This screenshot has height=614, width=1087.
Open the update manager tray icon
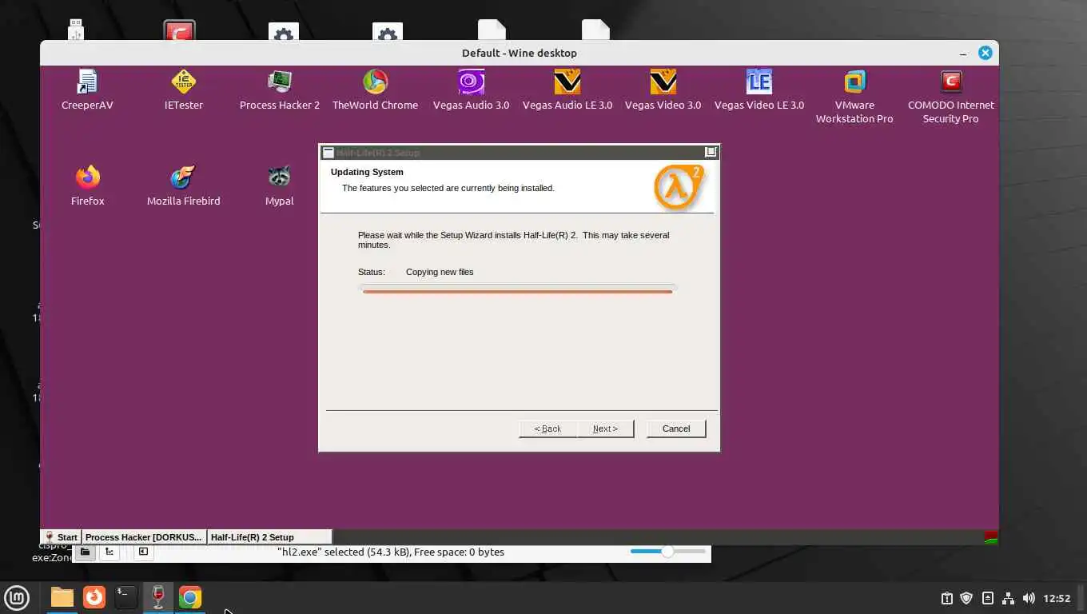(946, 598)
